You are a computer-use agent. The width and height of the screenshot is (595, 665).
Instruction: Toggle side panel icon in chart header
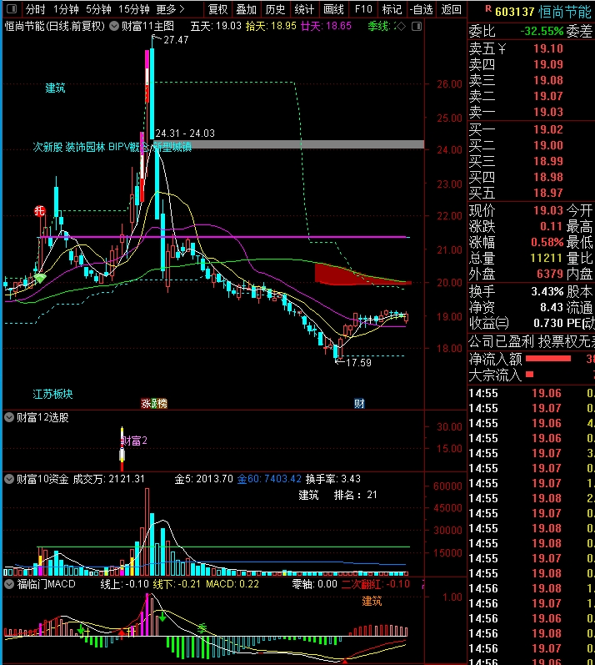[x=417, y=27]
